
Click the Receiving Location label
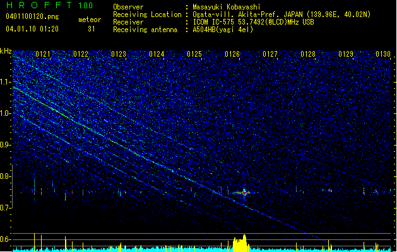[147, 14]
